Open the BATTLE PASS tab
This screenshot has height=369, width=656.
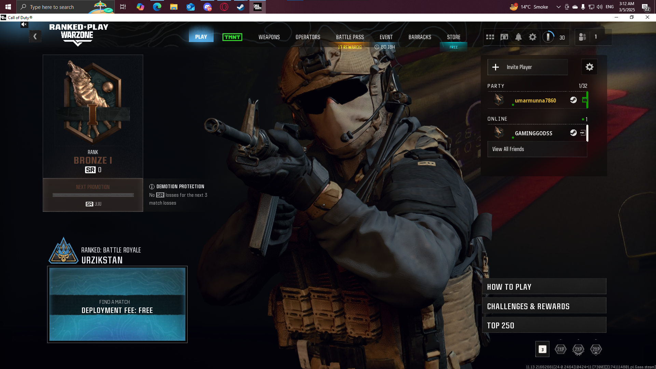pos(350,37)
